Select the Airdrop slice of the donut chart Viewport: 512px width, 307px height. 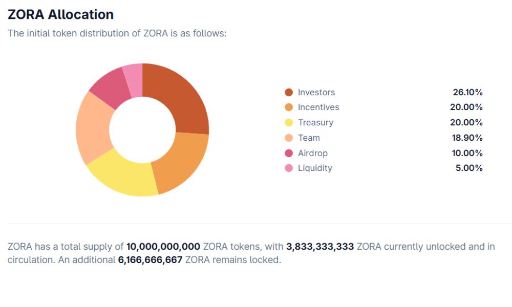tap(110, 87)
